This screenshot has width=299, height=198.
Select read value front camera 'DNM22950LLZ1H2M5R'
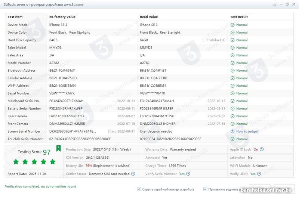click(158, 124)
